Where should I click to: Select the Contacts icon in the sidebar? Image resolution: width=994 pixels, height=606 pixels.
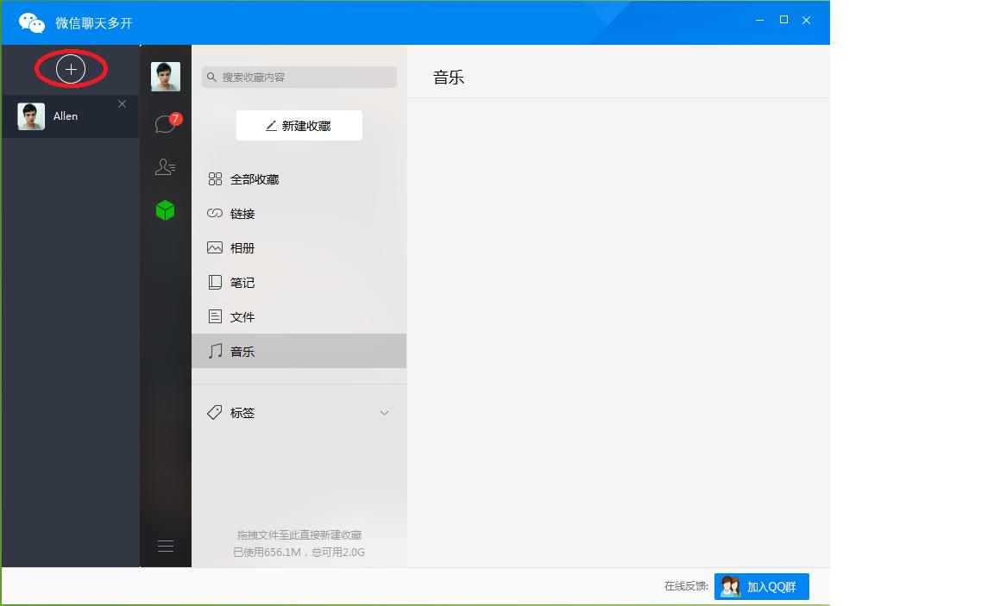point(165,166)
